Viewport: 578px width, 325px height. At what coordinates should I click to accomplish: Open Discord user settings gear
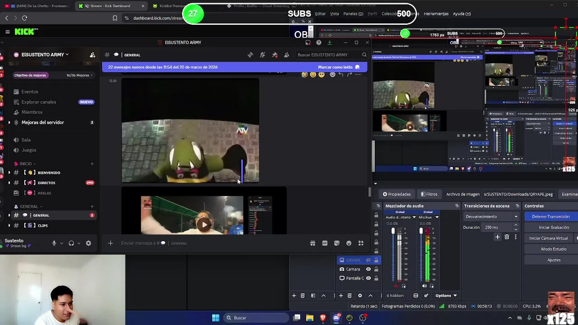click(89, 243)
